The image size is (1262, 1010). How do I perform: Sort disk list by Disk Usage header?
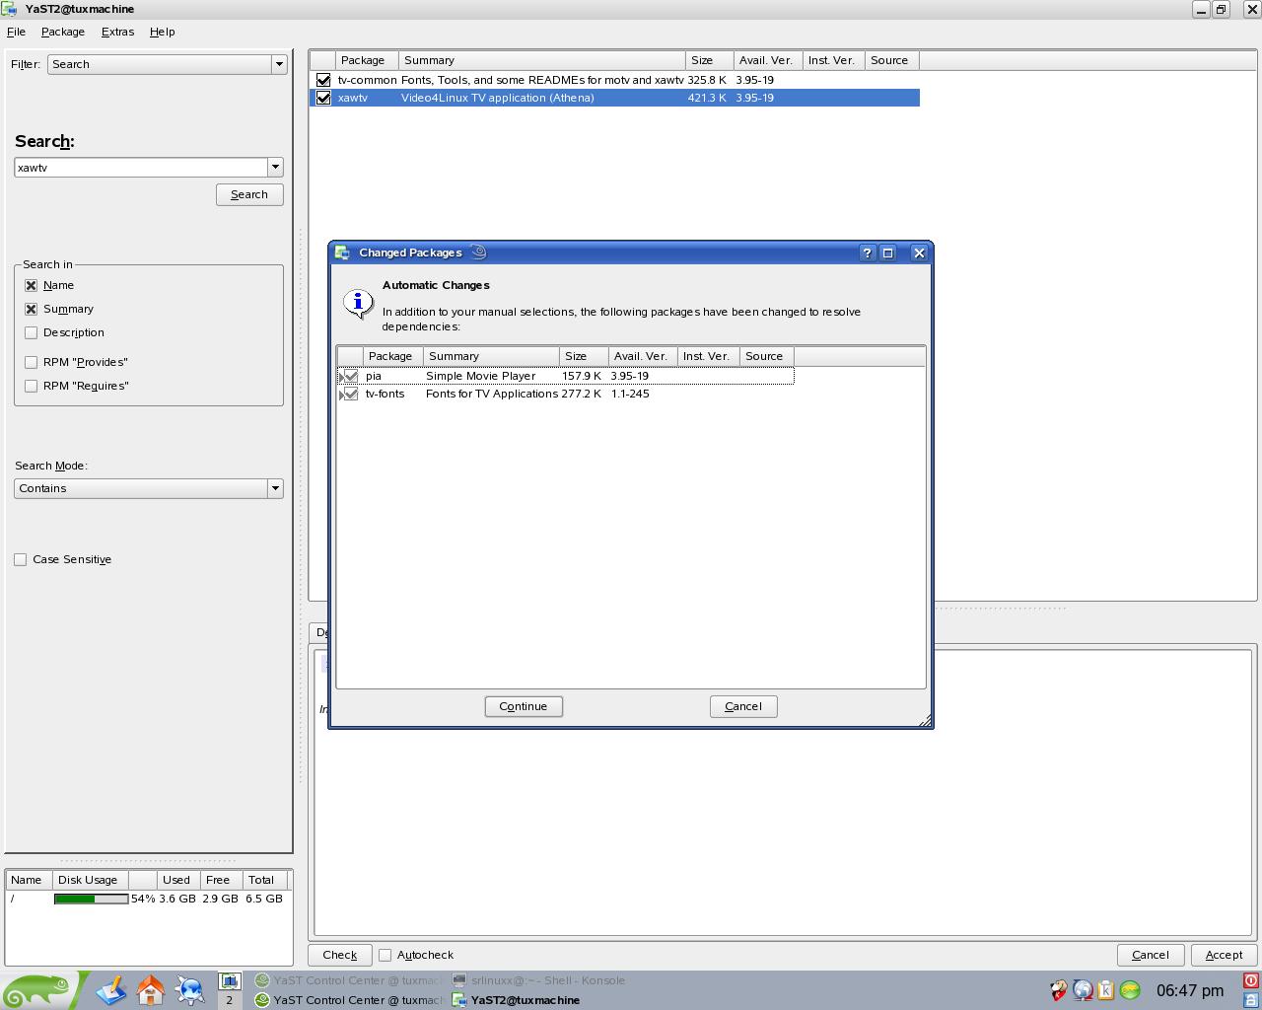tap(92, 880)
